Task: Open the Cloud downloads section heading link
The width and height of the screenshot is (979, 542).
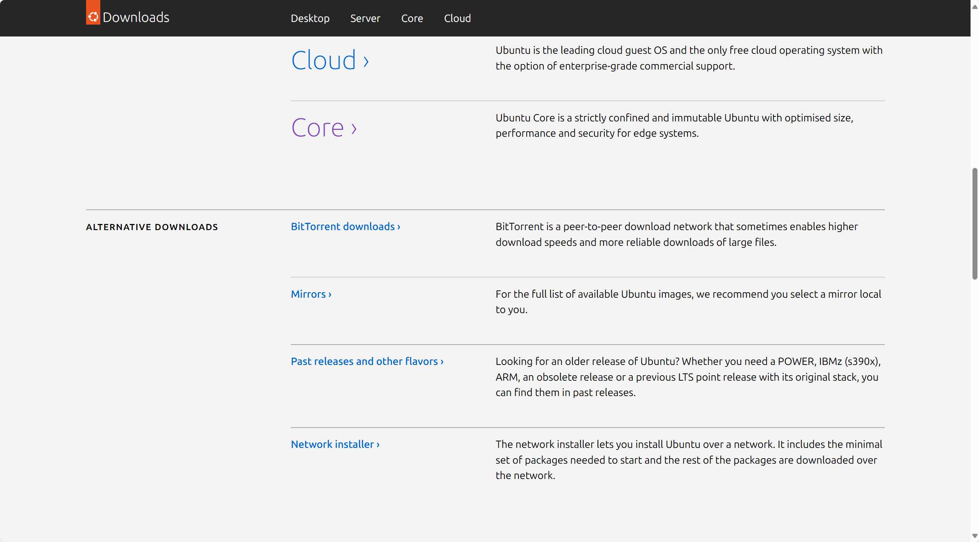Action: click(x=324, y=60)
